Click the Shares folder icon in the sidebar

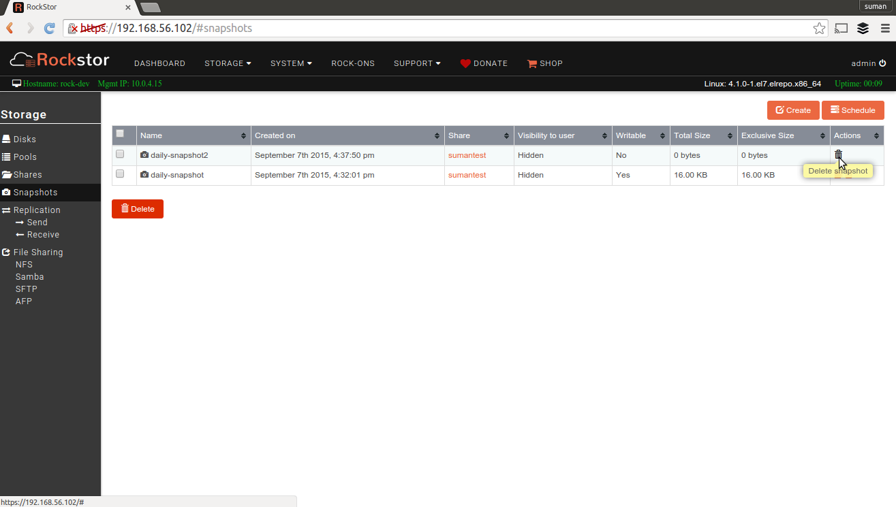(6, 174)
